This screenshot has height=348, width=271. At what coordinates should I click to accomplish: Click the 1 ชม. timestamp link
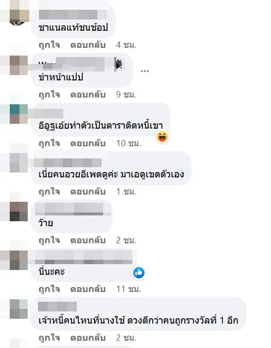pyautogui.click(x=126, y=192)
